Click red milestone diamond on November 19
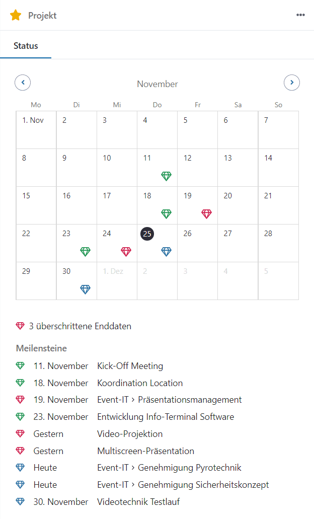 pos(206,214)
